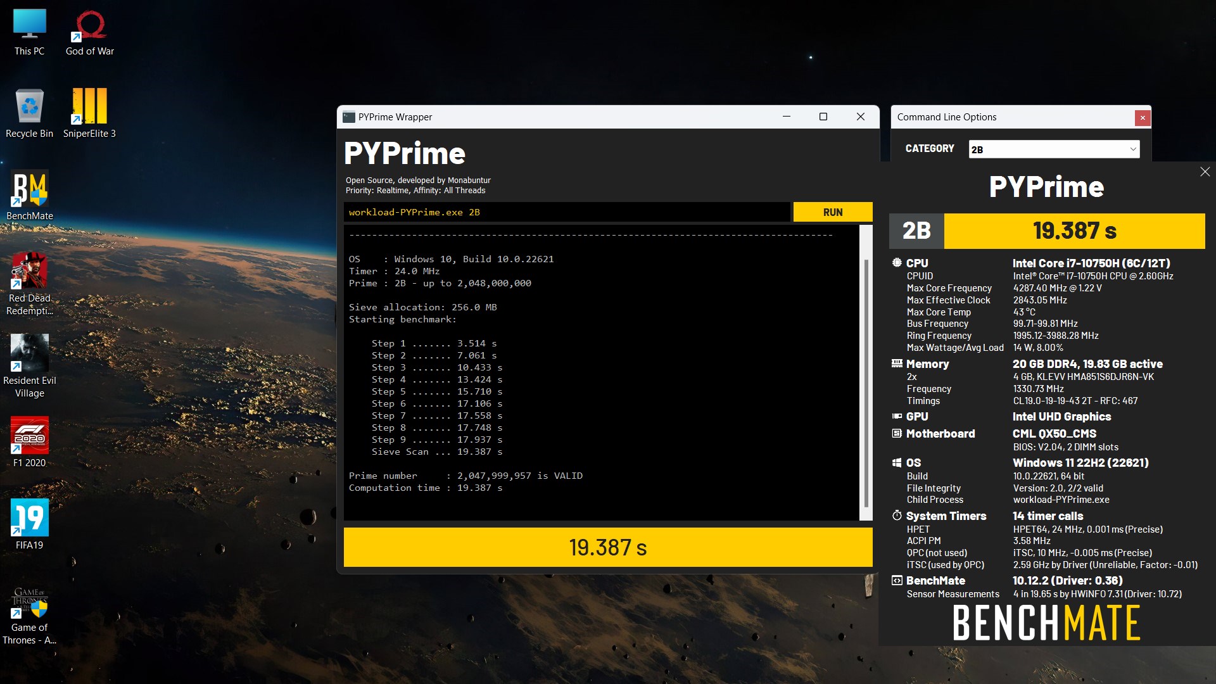Click the 2B result score 19.387 s in panel
This screenshot has width=1216, height=684.
coord(1074,231)
